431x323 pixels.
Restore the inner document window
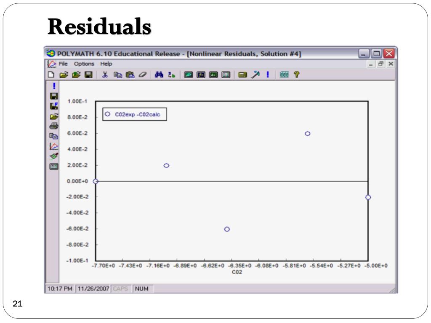click(x=380, y=64)
